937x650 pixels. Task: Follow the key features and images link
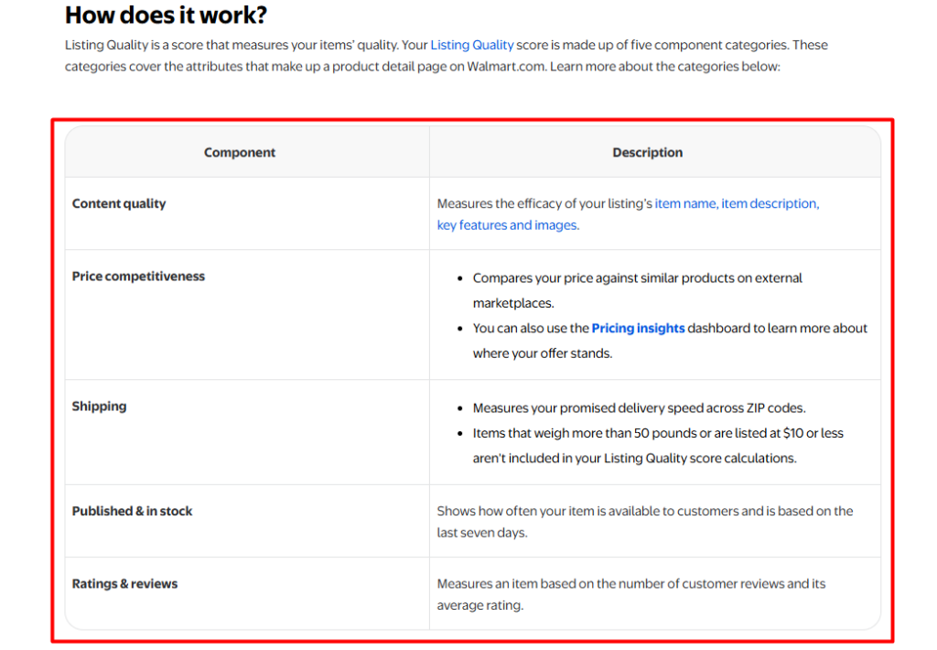click(508, 225)
